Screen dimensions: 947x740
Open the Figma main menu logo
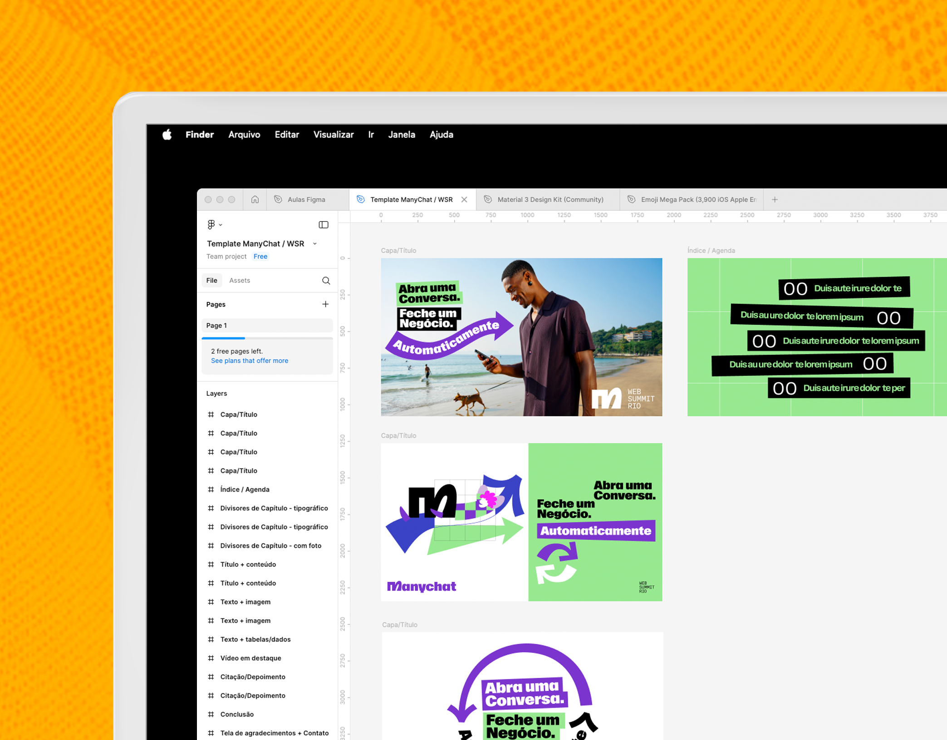(211, 224)
